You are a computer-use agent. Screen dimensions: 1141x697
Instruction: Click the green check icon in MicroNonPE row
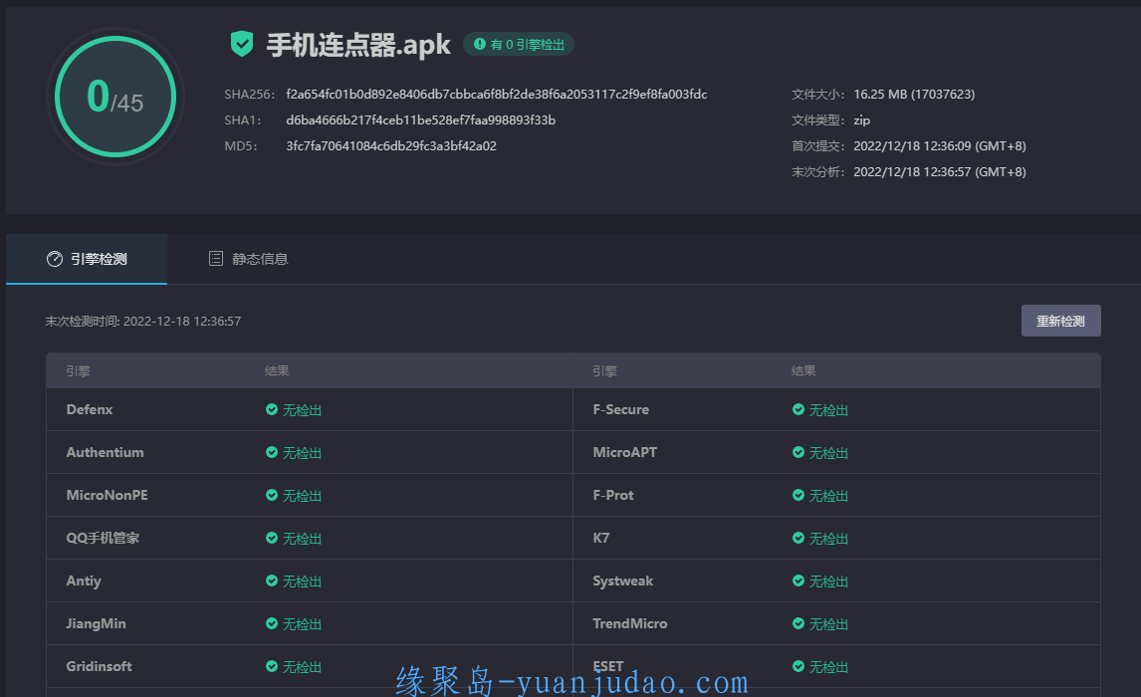[272, 496]
